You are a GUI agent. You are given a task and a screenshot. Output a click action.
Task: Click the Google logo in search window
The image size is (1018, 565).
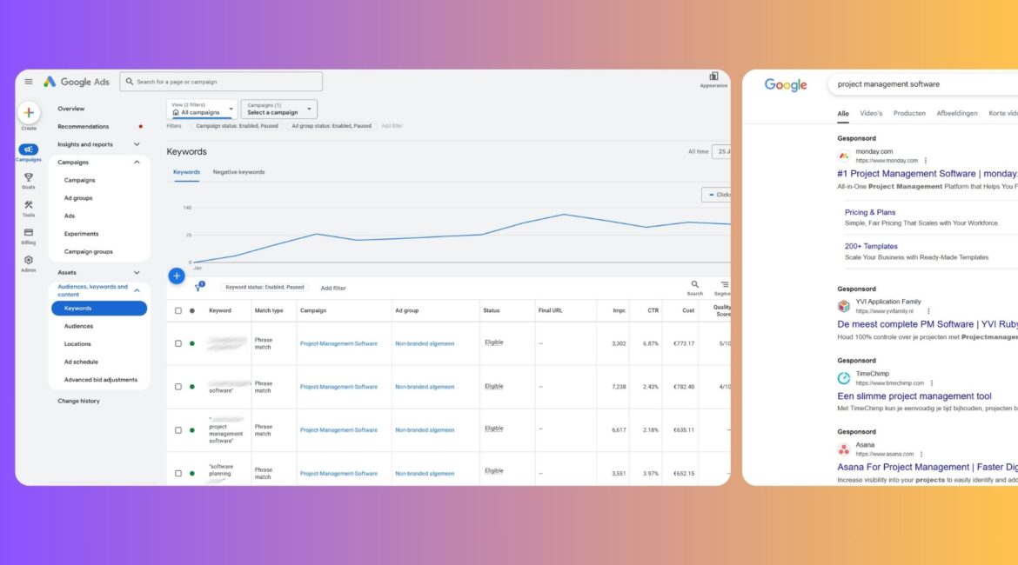[786, 85]
